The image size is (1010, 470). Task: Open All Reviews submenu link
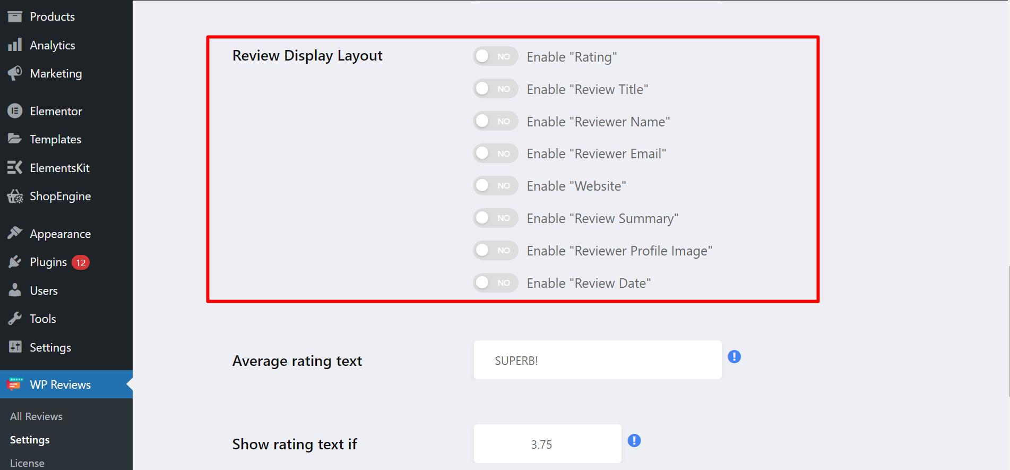tap(36, 416)
